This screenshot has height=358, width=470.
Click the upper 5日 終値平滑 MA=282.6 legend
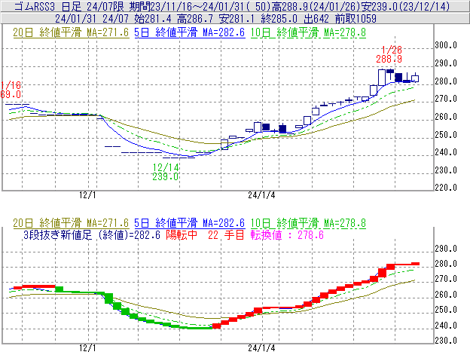tap(190, 32)
